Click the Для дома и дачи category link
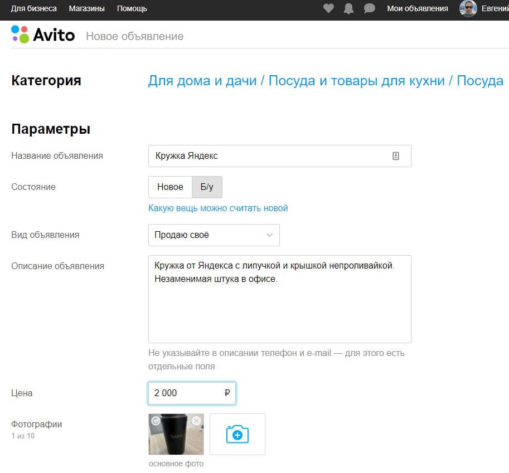The height and width of the screenshot is (473, 509). [x=202, y=81]
